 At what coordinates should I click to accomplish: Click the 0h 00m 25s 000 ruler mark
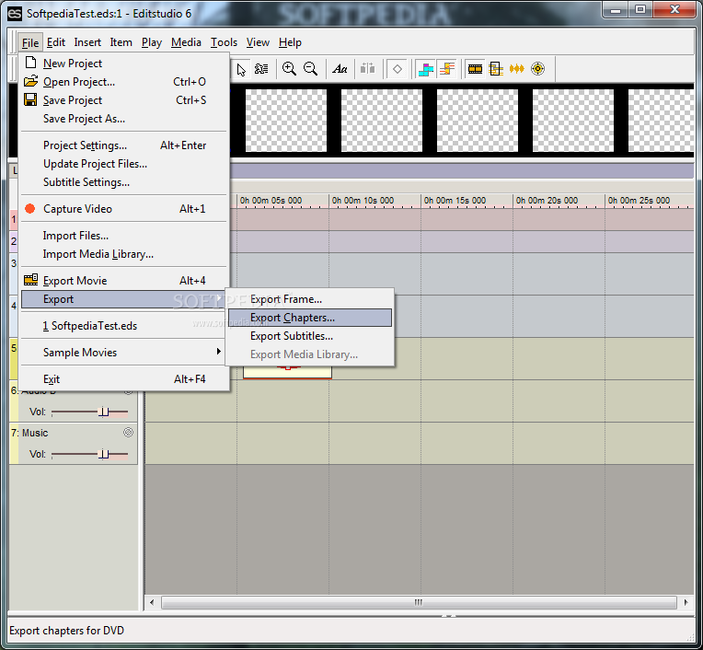pyautogui.click(x=639, y=201)
